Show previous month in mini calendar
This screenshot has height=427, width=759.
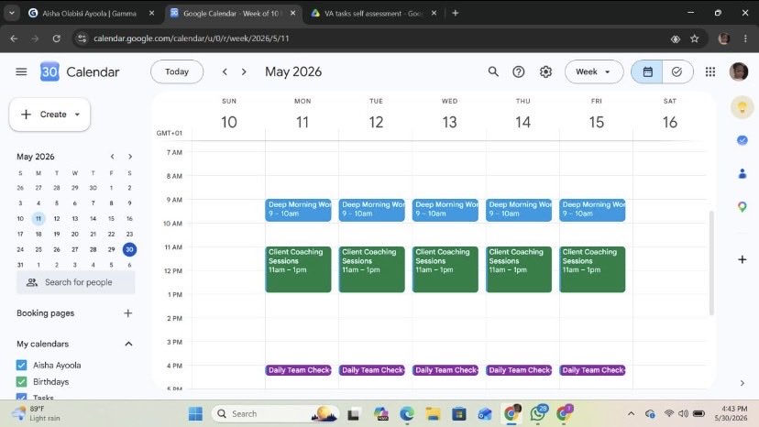click(x=113, y=157)
